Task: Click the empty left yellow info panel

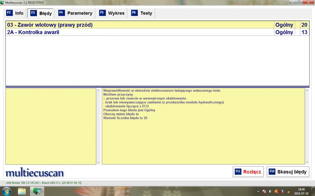Action: pyautogui.click(x=51, y=126)
